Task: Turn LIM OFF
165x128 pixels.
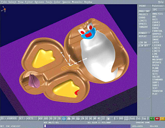Action: coord(144,46)
